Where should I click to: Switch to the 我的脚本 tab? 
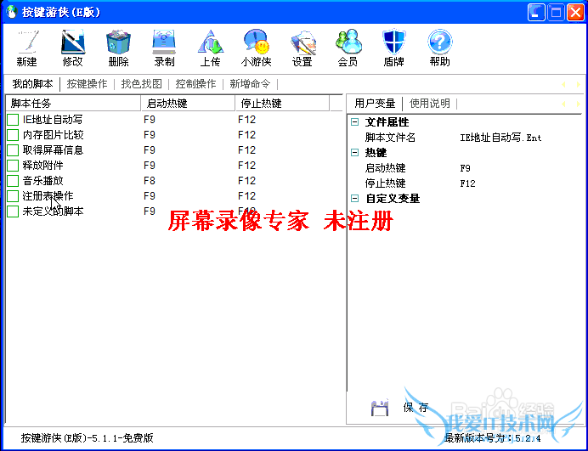tap(32, 83)
